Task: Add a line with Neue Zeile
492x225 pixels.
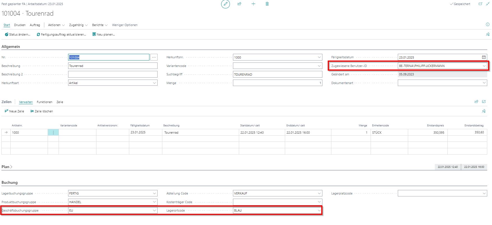Action: coord(14,111)
